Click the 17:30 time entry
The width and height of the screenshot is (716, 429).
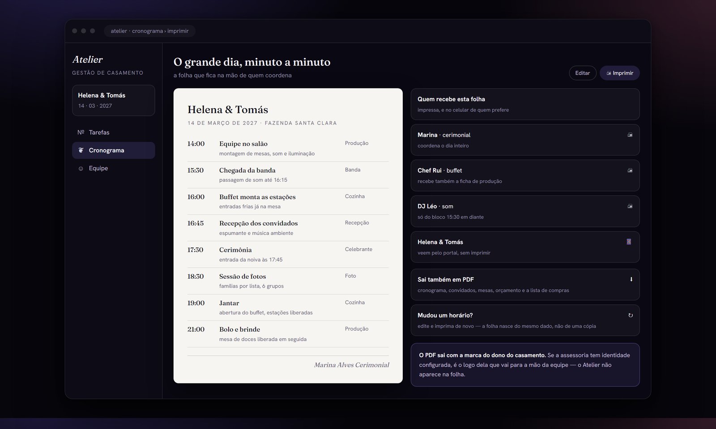[195, 250]
